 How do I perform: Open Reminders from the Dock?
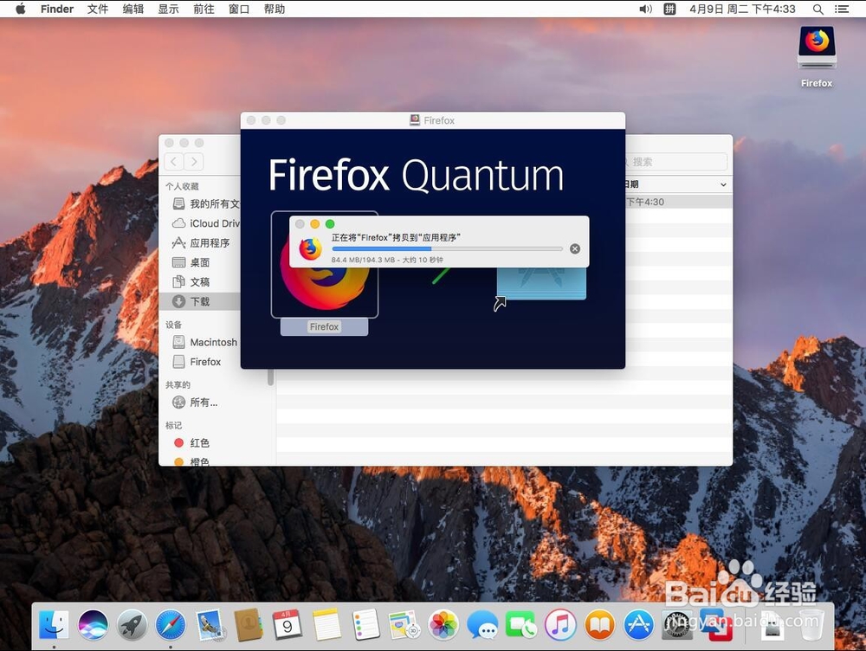pos(365,625)
